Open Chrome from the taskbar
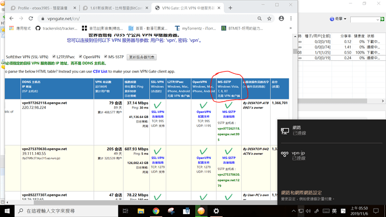 tap(156, 211)
